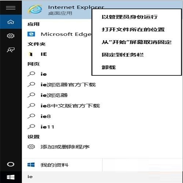
Task: Select the Home icon in sidebar
Action: tap(11, 22)
